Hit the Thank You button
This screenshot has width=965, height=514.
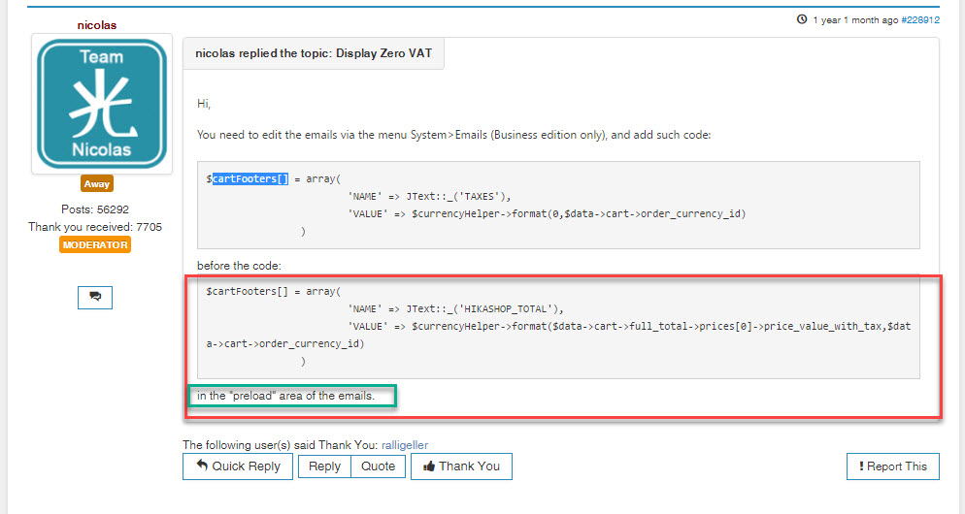tap(461, 466)
